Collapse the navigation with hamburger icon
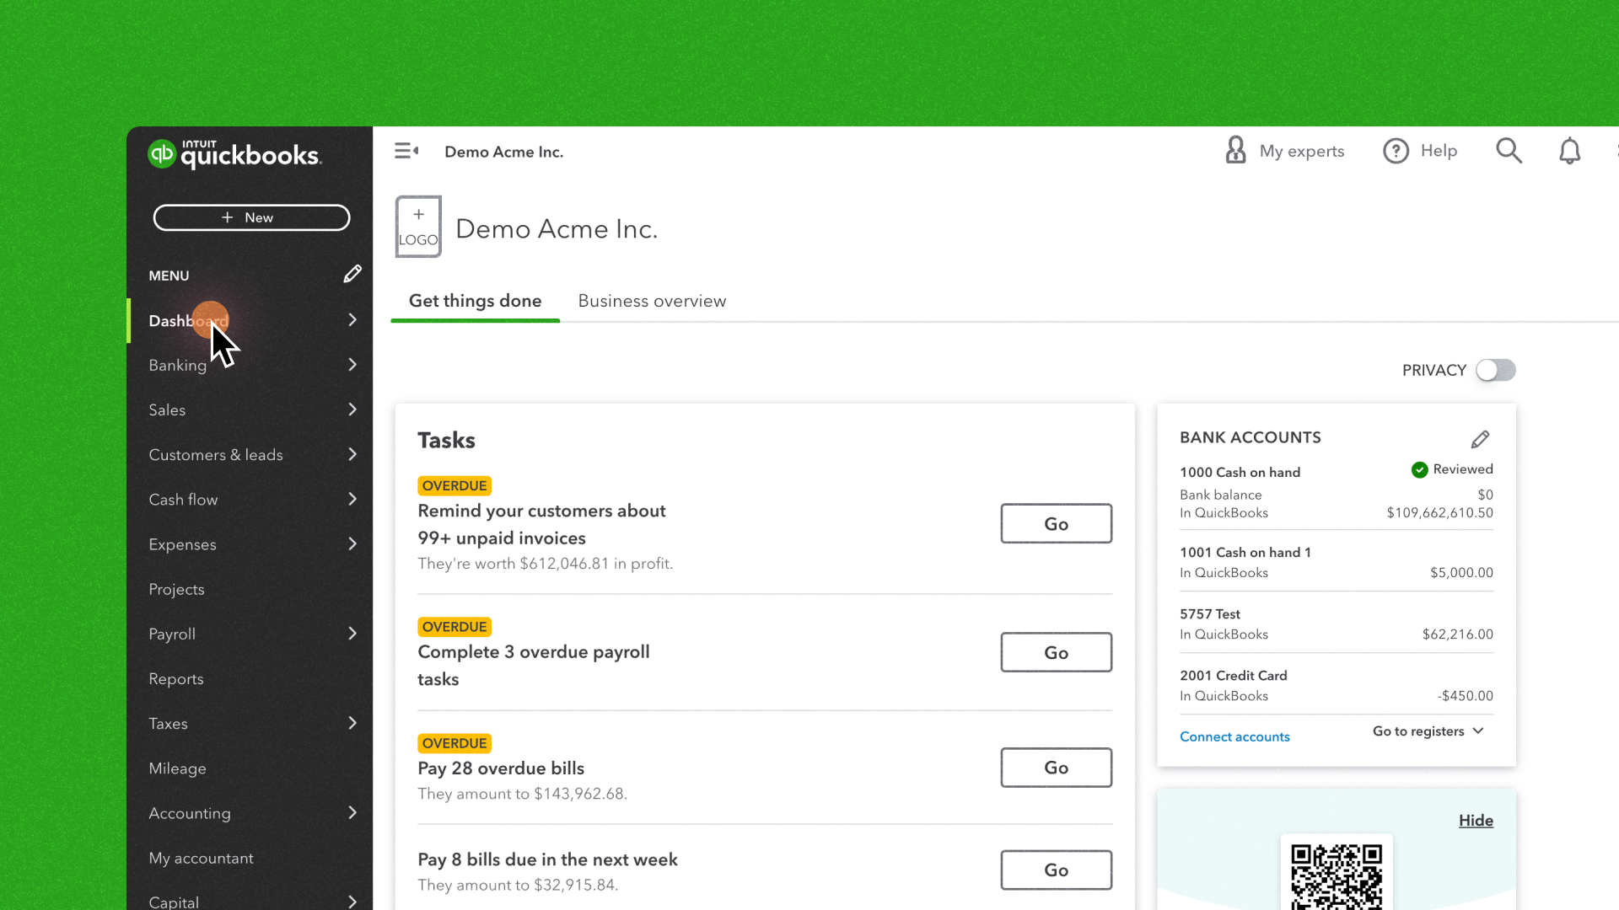 (406, 151)
